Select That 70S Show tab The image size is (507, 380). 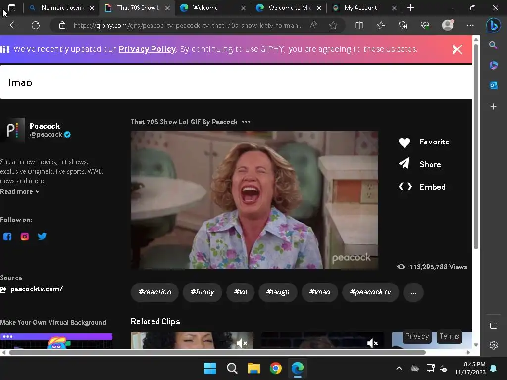click(138, 8)
